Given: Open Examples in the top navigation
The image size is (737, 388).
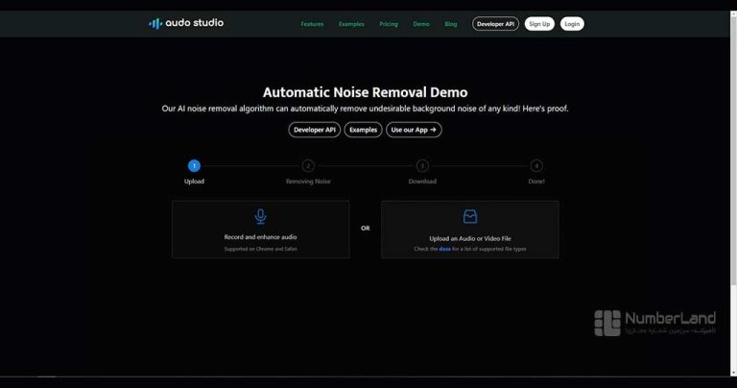Looking at the screenshot, I should tap(351, 24).
